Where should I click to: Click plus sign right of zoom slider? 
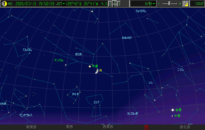(180, 4)
